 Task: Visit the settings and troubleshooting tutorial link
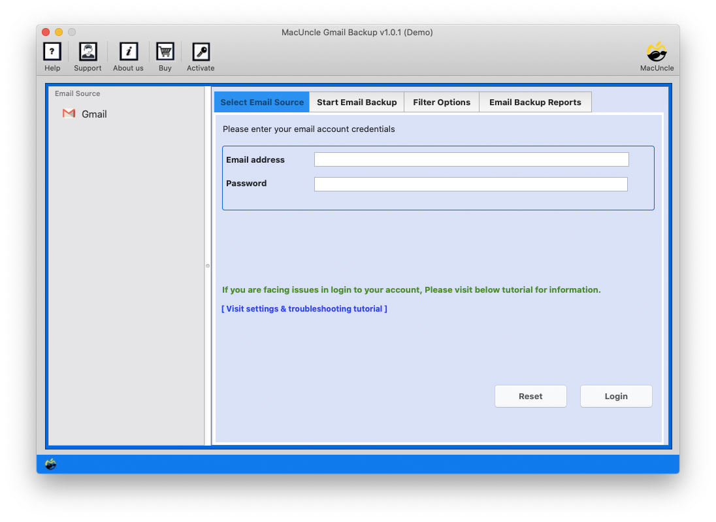(304, 308)
